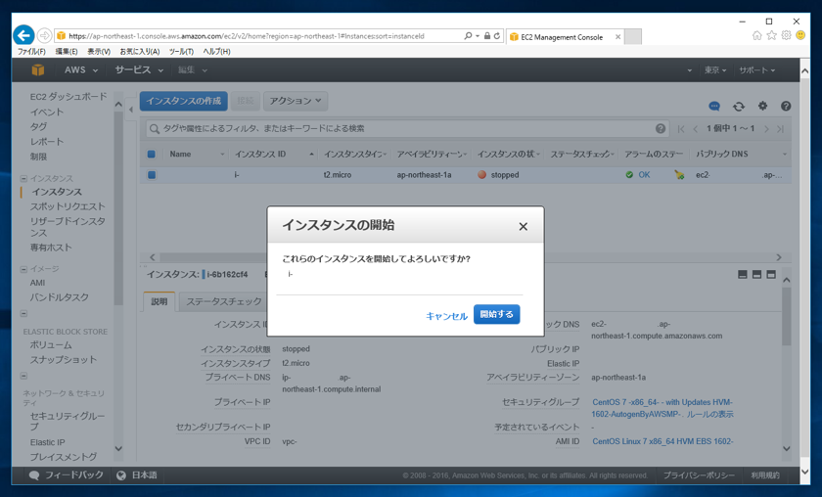The height and width of the screenshot is (497, 822).
Task: Click the インスタンスの作成 button
Action: [184, 101]
